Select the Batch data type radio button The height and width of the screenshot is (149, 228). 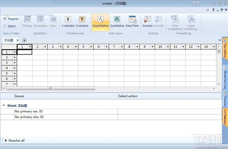click(5, 26)
